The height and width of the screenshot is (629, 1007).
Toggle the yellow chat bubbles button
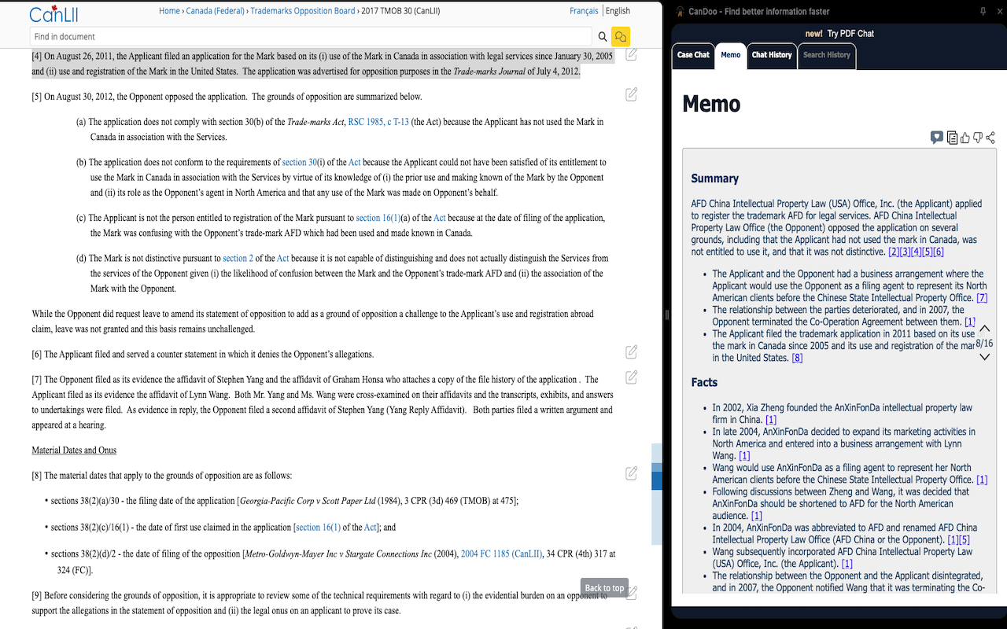point(620,36)
